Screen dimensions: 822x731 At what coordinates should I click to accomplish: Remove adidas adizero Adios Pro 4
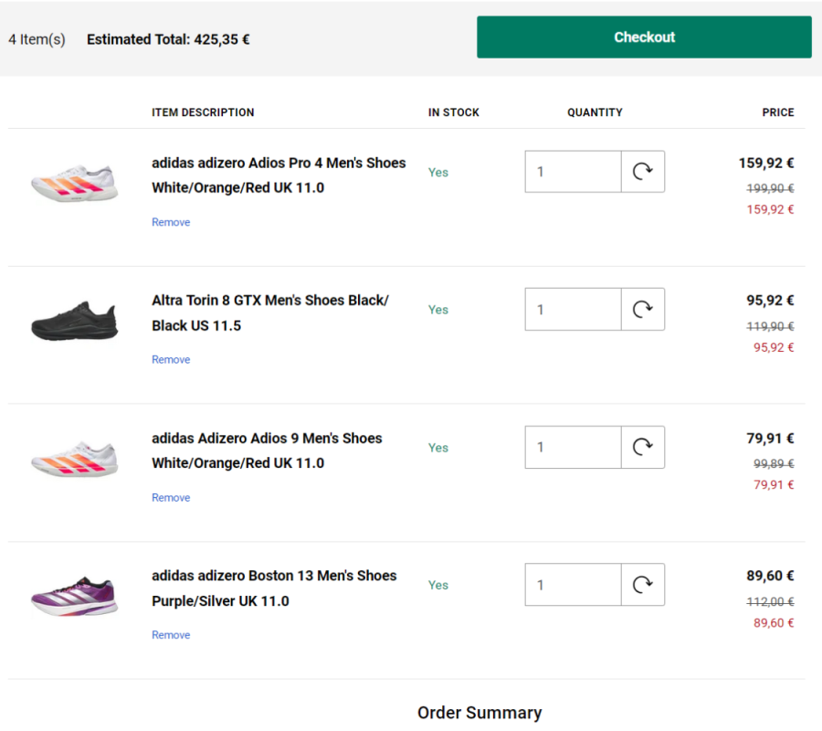171,222
